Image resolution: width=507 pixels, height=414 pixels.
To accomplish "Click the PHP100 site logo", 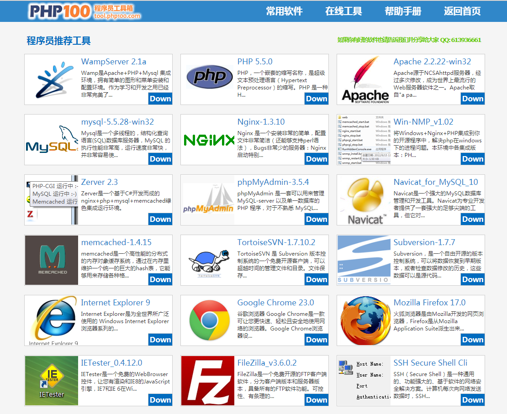I will 85,11.
